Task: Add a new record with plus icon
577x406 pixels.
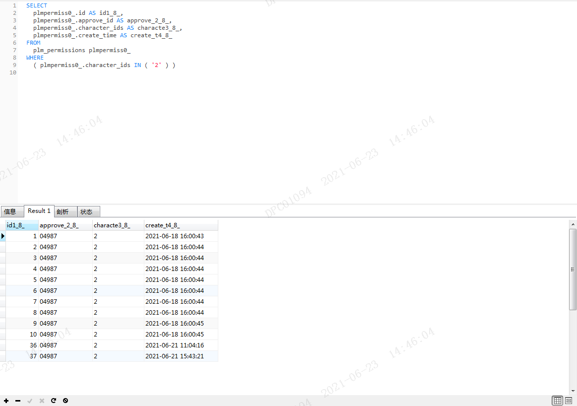Action: coord(6,401)
